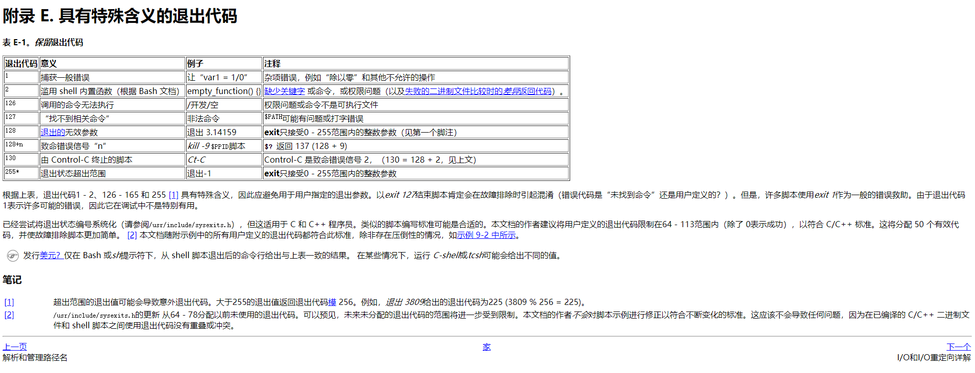
Task: Open the 美元? link in the note
Action: (51, 255)
